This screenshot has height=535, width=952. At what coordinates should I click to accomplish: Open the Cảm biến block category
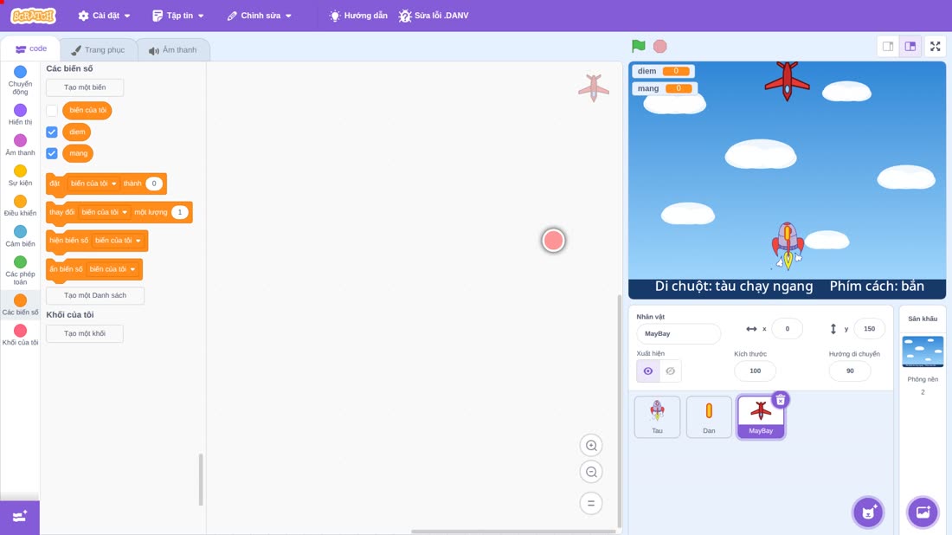[x=20, y=235]
